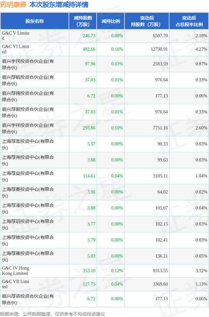The height and width of the screenshot is (317, 209).
Task: Click the reduced shares value 293.86
Action: 89,128
